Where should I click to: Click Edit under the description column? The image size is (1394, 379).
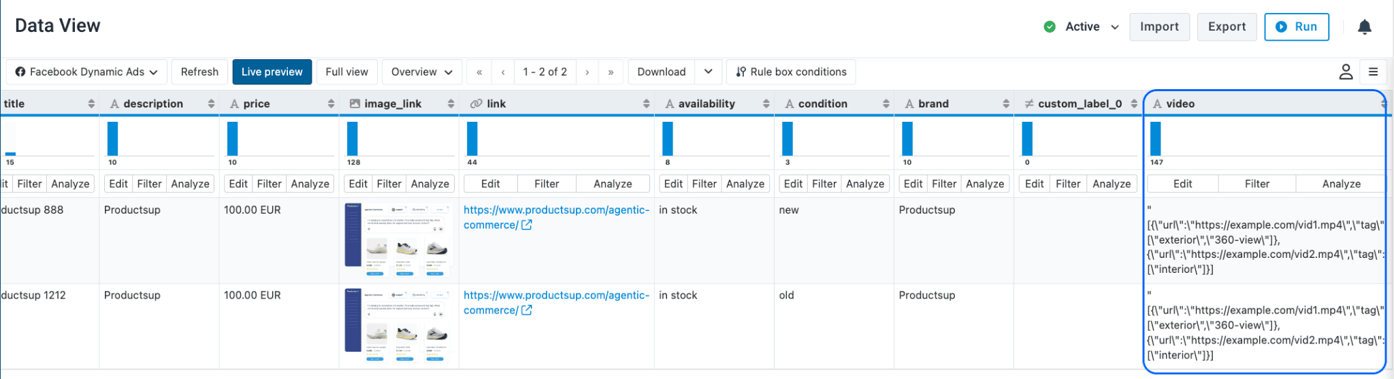pos(118,184)
